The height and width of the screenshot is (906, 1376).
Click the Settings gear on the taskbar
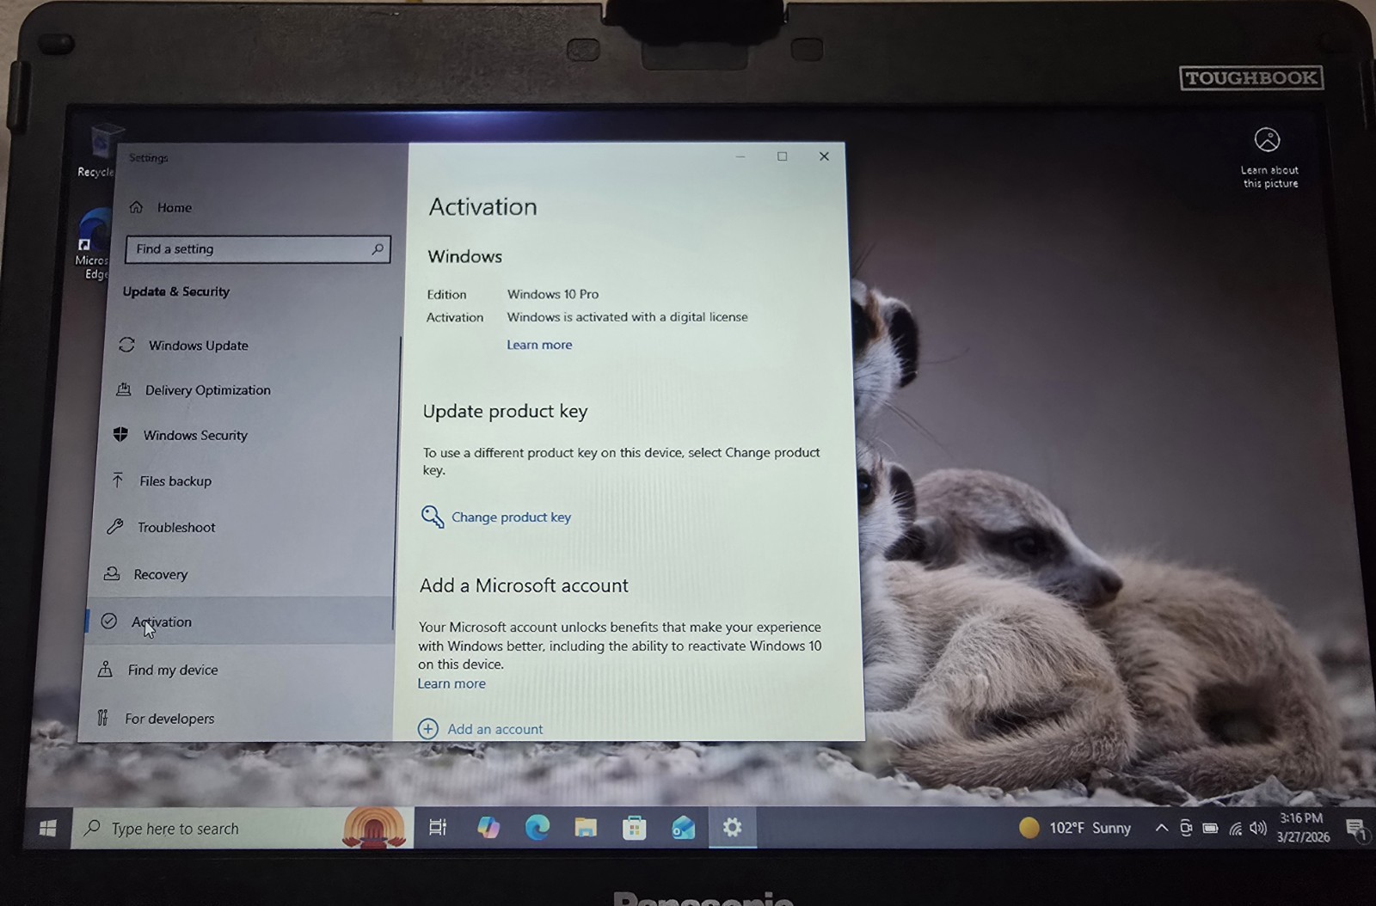(732, 828)
